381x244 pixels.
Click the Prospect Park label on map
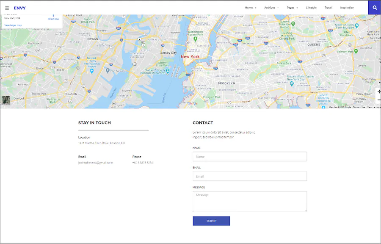point(212,97)
